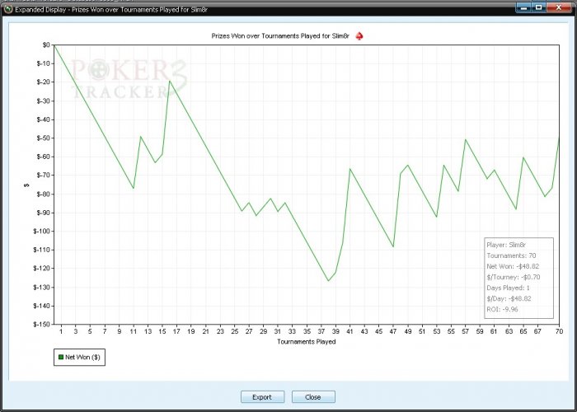Minimize the Expanded Display window
This screenshot has width=577, height=412.
coord(523,7)
